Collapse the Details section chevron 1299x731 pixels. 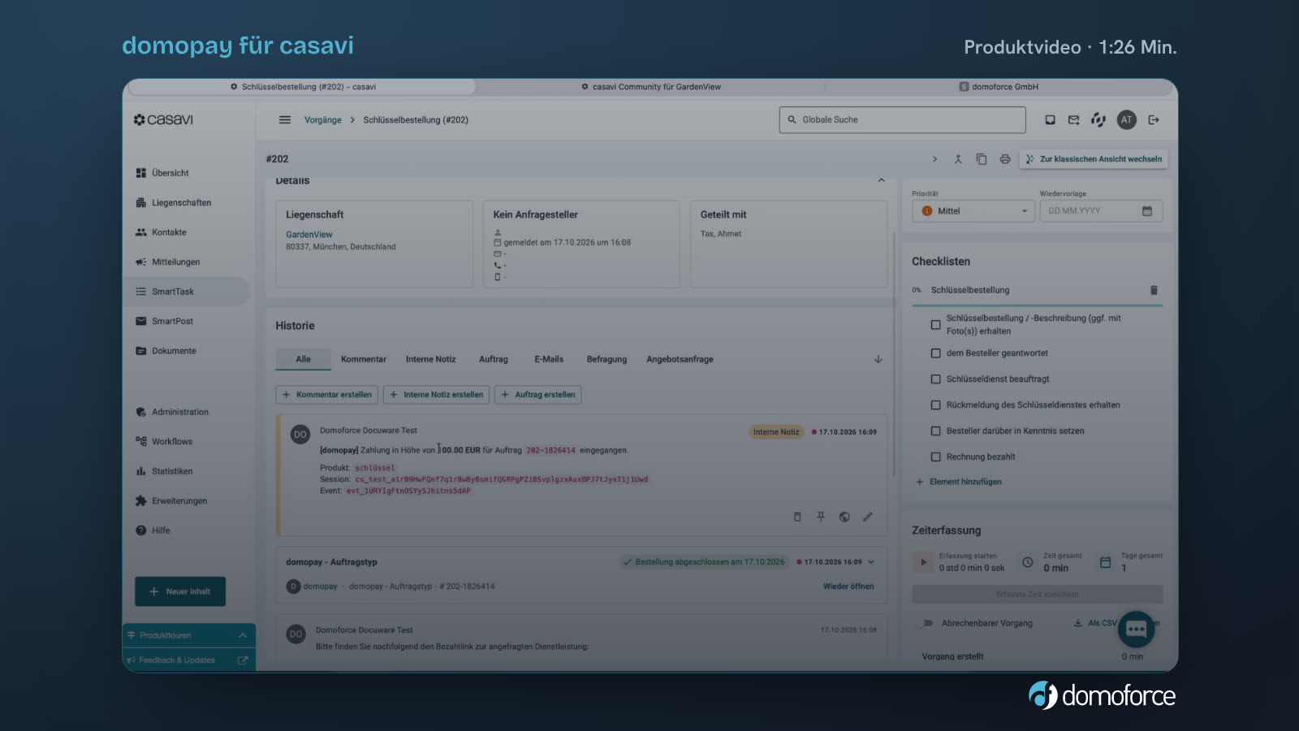click(x=881, y=180)
